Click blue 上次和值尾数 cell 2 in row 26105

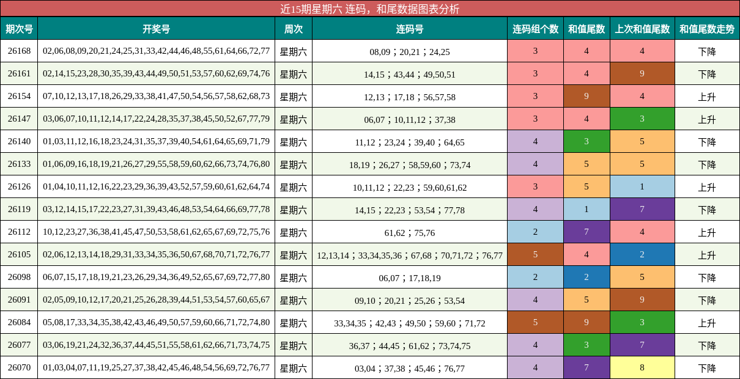click(642, 254)
